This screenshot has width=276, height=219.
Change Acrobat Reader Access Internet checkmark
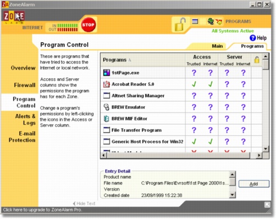(x=210, y=84)
